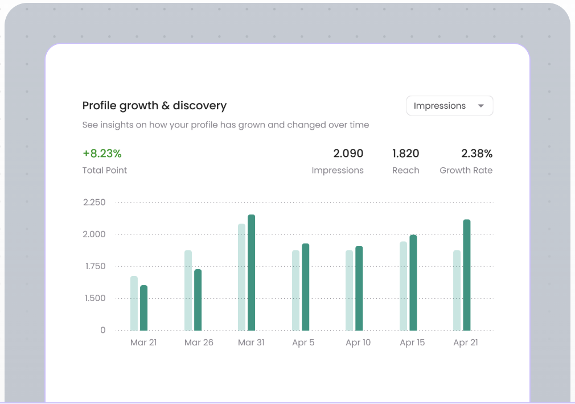Select the 2.38% Growth Rate figure
The width and height of the screenshot is (575, 404).
(x=477, y=154)
